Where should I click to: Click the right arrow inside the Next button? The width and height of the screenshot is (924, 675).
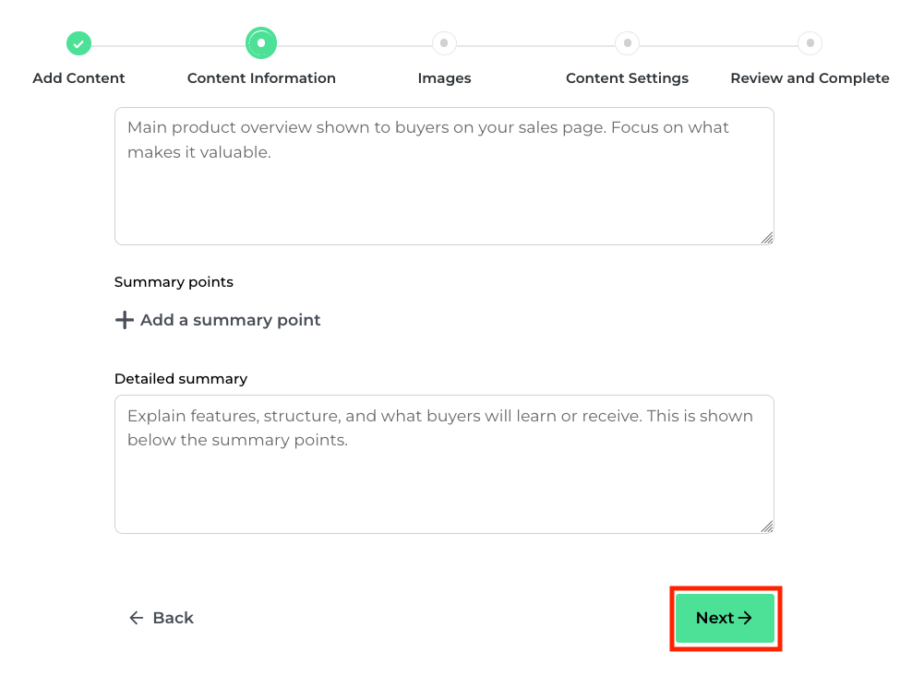tap(745, 618)
